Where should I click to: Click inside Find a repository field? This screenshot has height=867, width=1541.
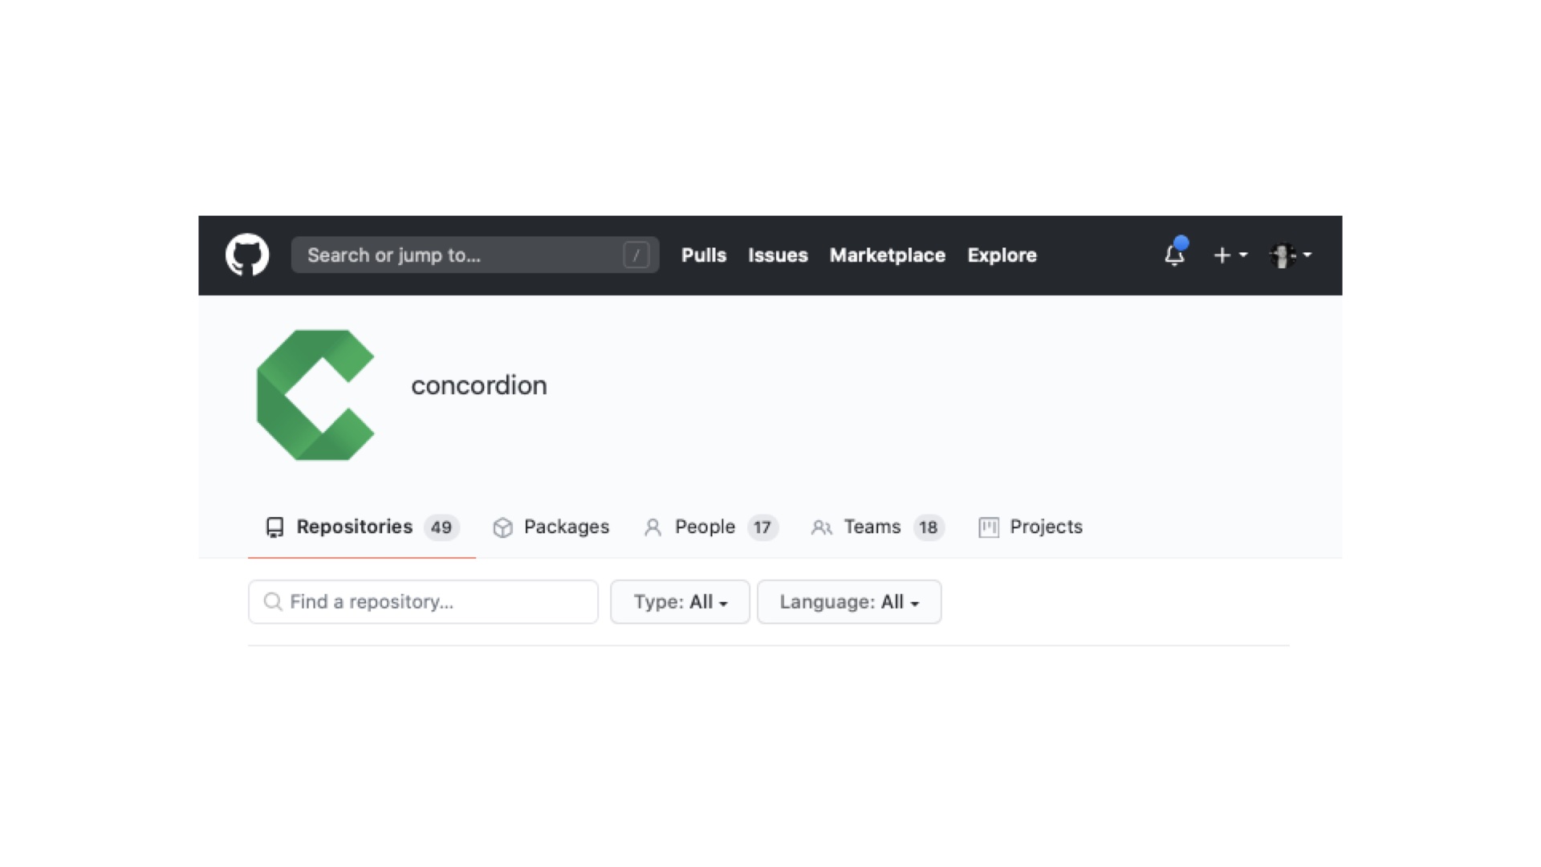pos(423,602)
